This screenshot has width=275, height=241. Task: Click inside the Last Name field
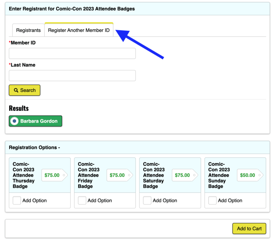(72, 75)
